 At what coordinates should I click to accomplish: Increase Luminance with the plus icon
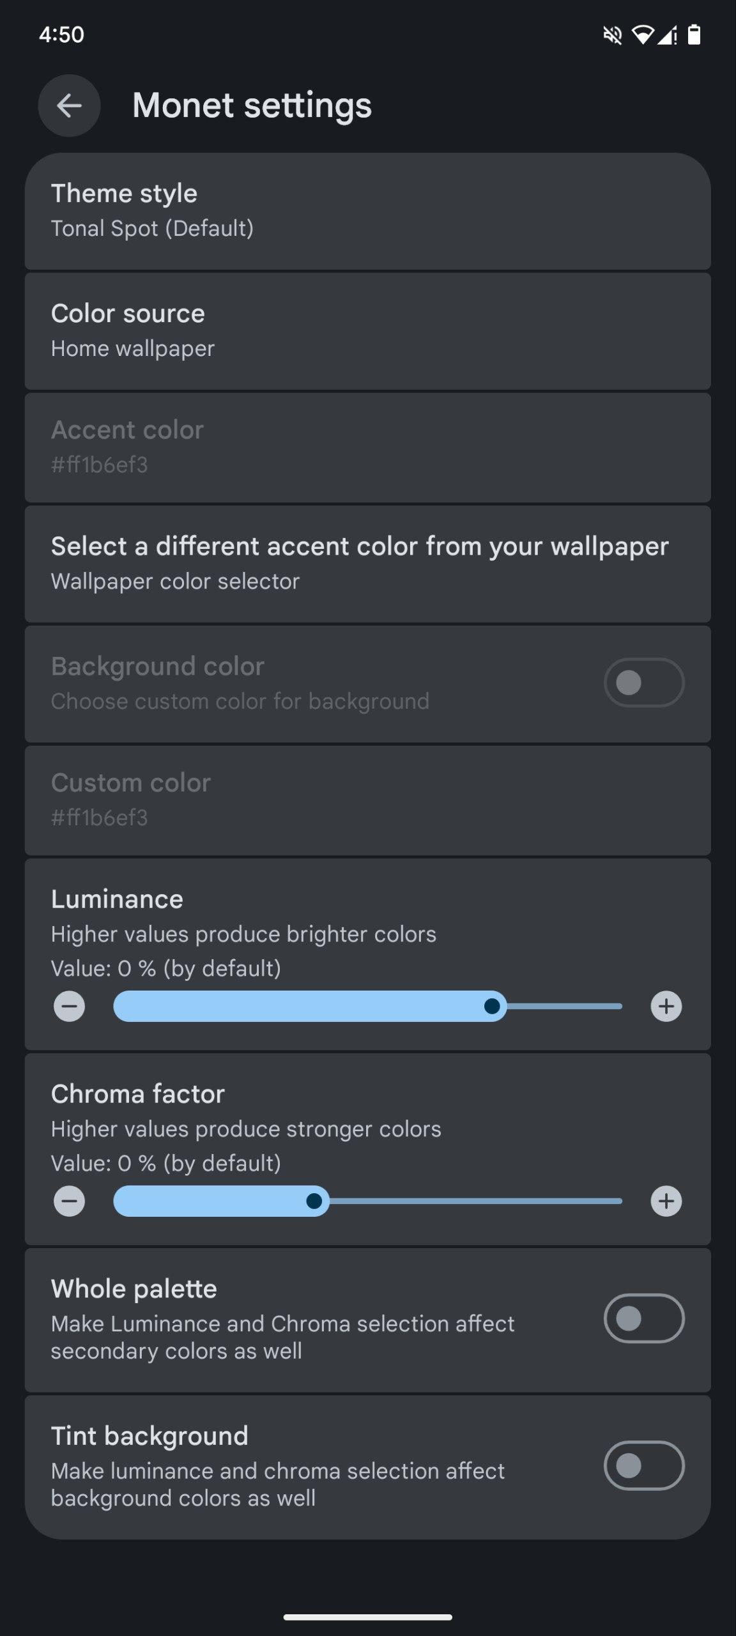tap(666, 1007)
